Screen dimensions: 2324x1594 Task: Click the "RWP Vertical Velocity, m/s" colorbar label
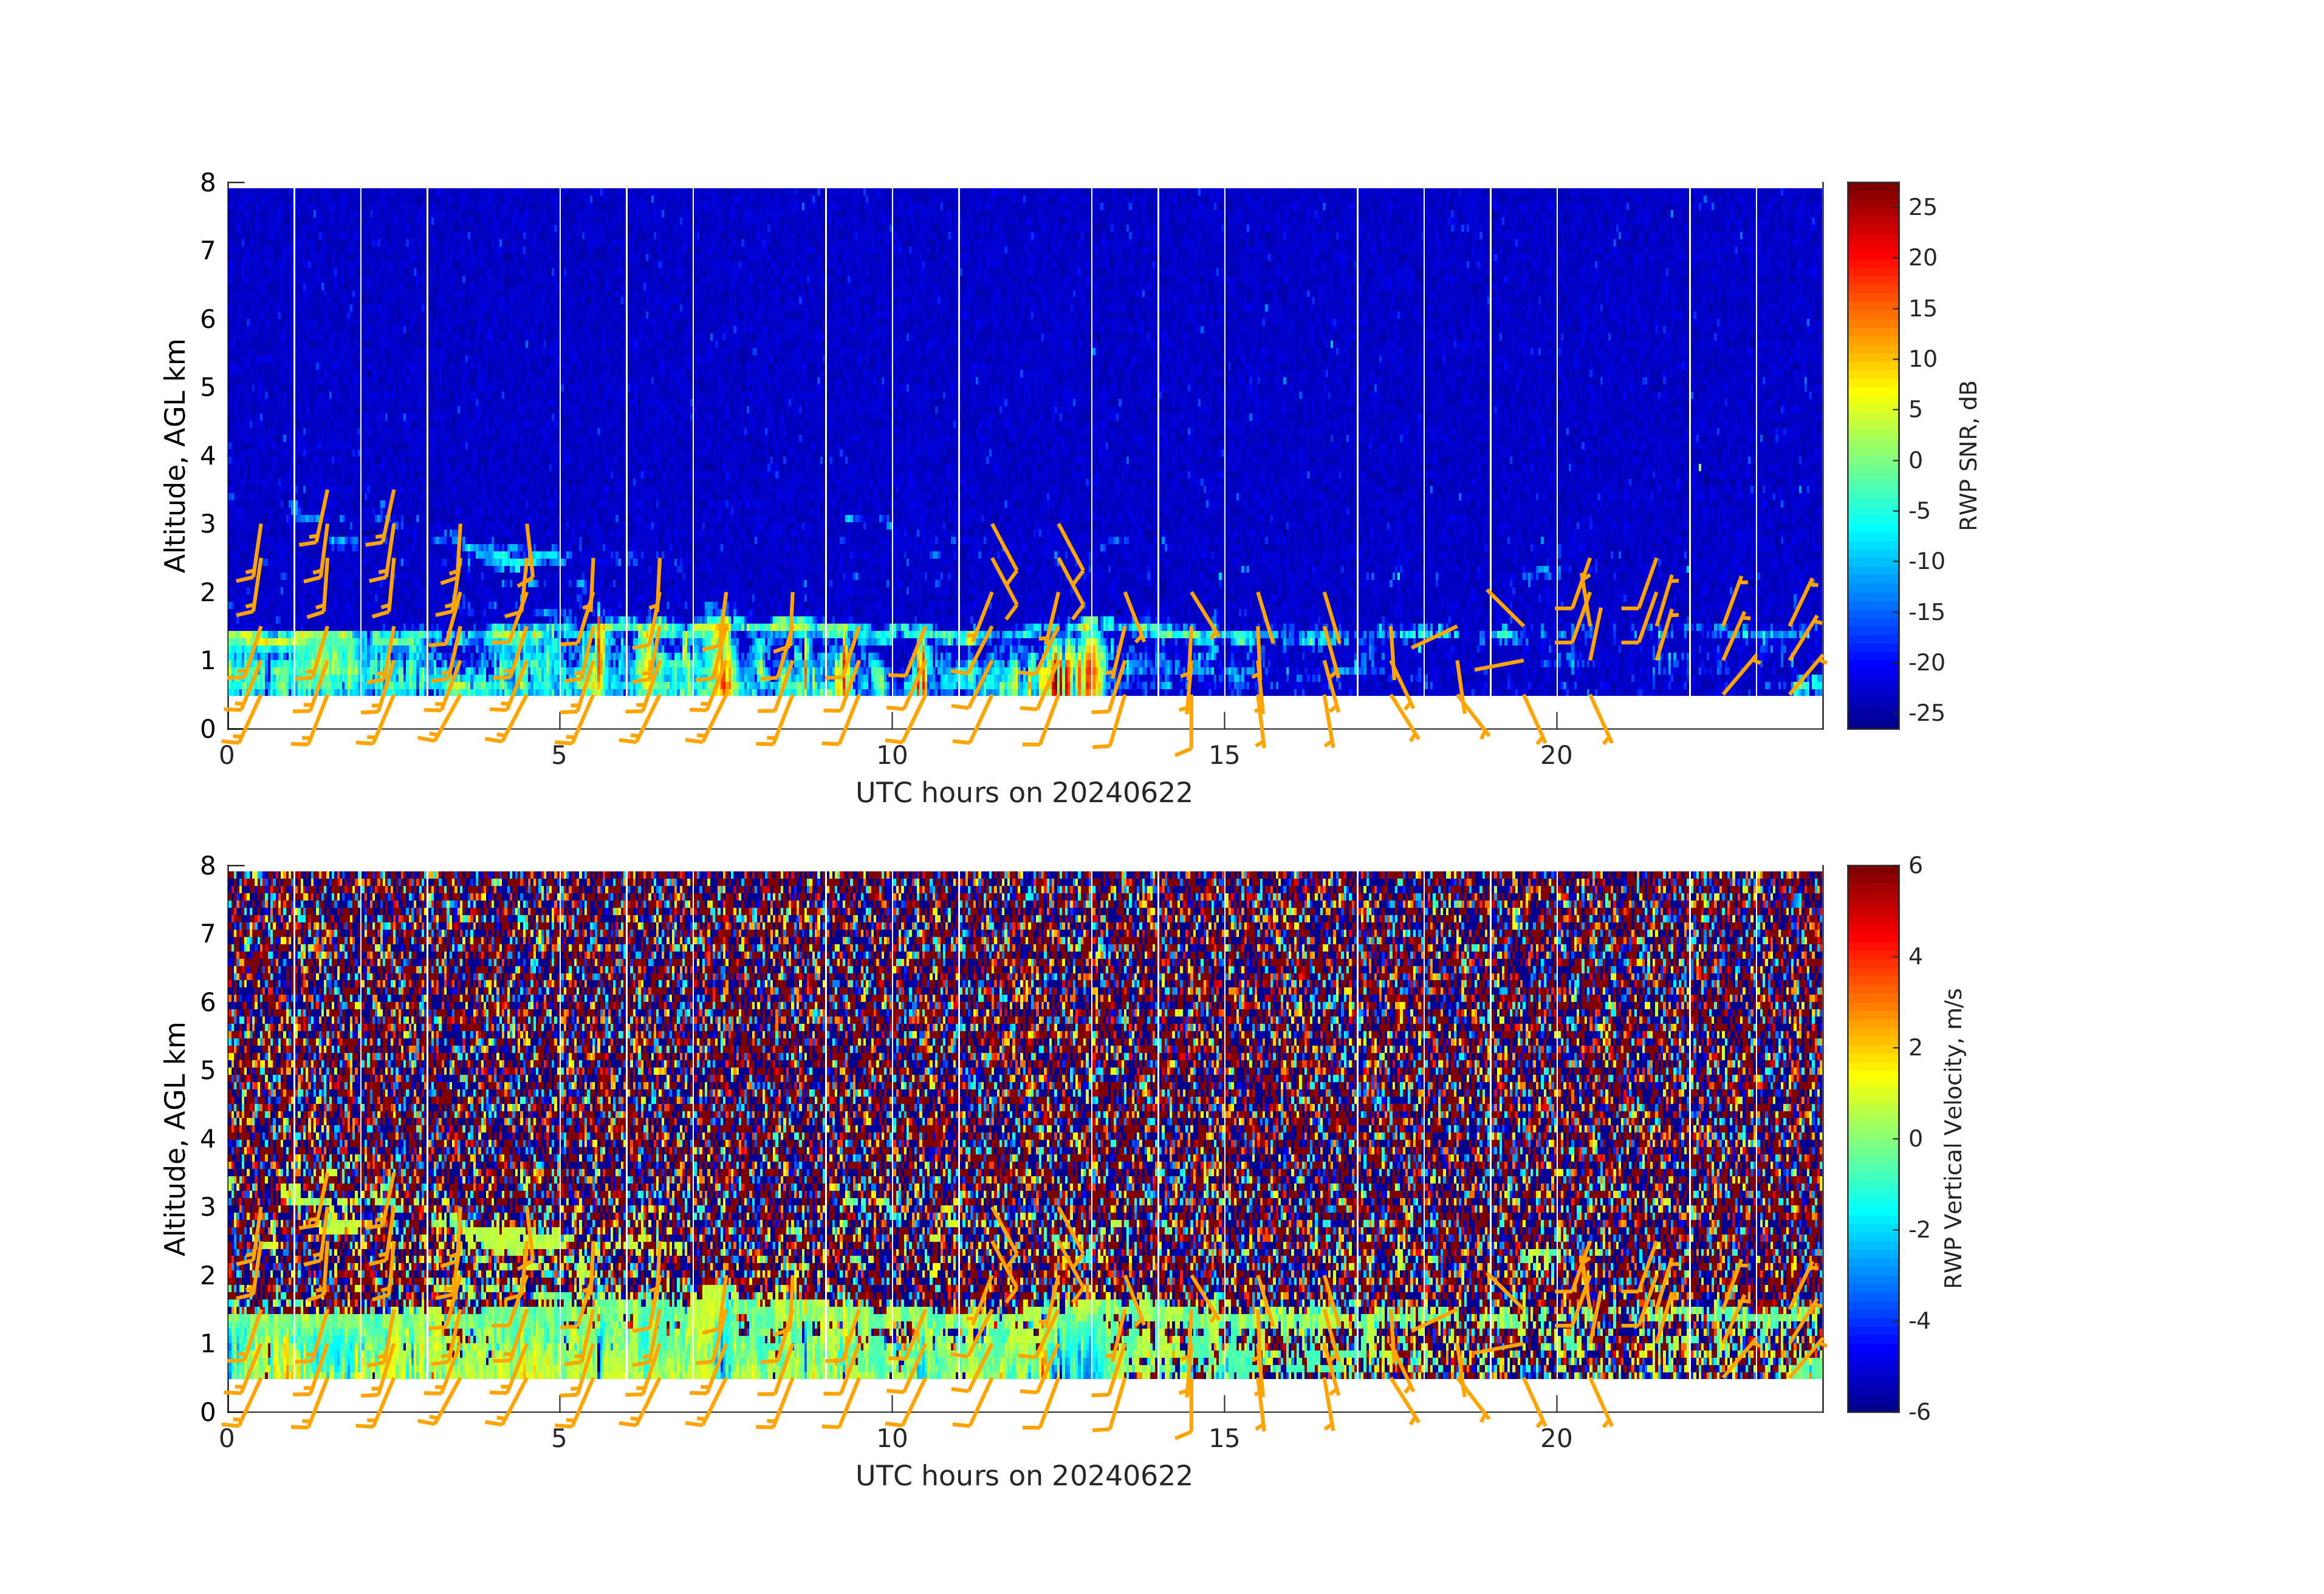[x=1952, y=1139]
